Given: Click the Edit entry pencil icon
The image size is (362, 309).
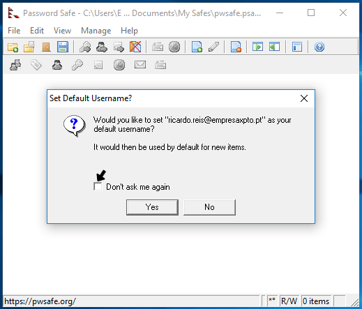Looking at the screenshot, I should 213,47.
